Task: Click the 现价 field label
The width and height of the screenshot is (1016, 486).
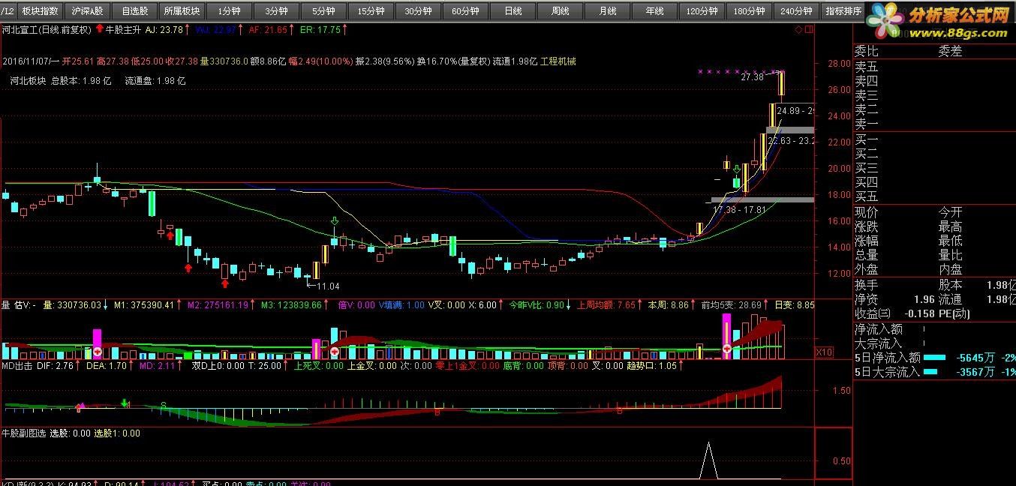Action: pos(867,212)
